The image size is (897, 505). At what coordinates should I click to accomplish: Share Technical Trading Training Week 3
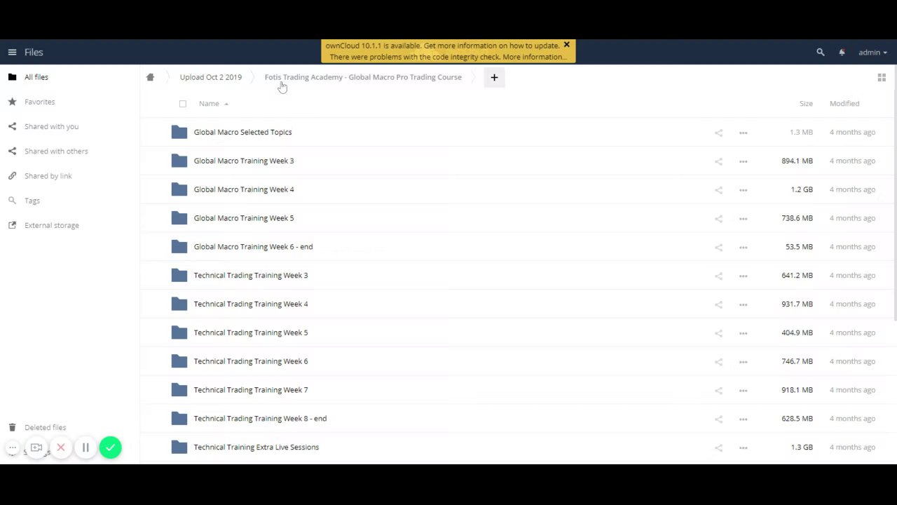point(718,276)
